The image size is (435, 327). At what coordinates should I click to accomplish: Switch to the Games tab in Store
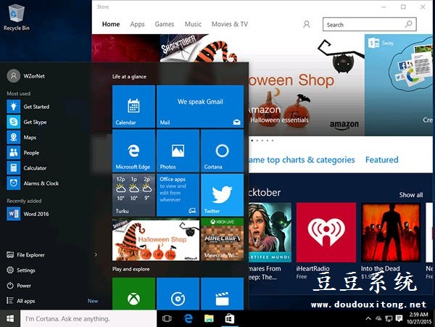point(165,24)
